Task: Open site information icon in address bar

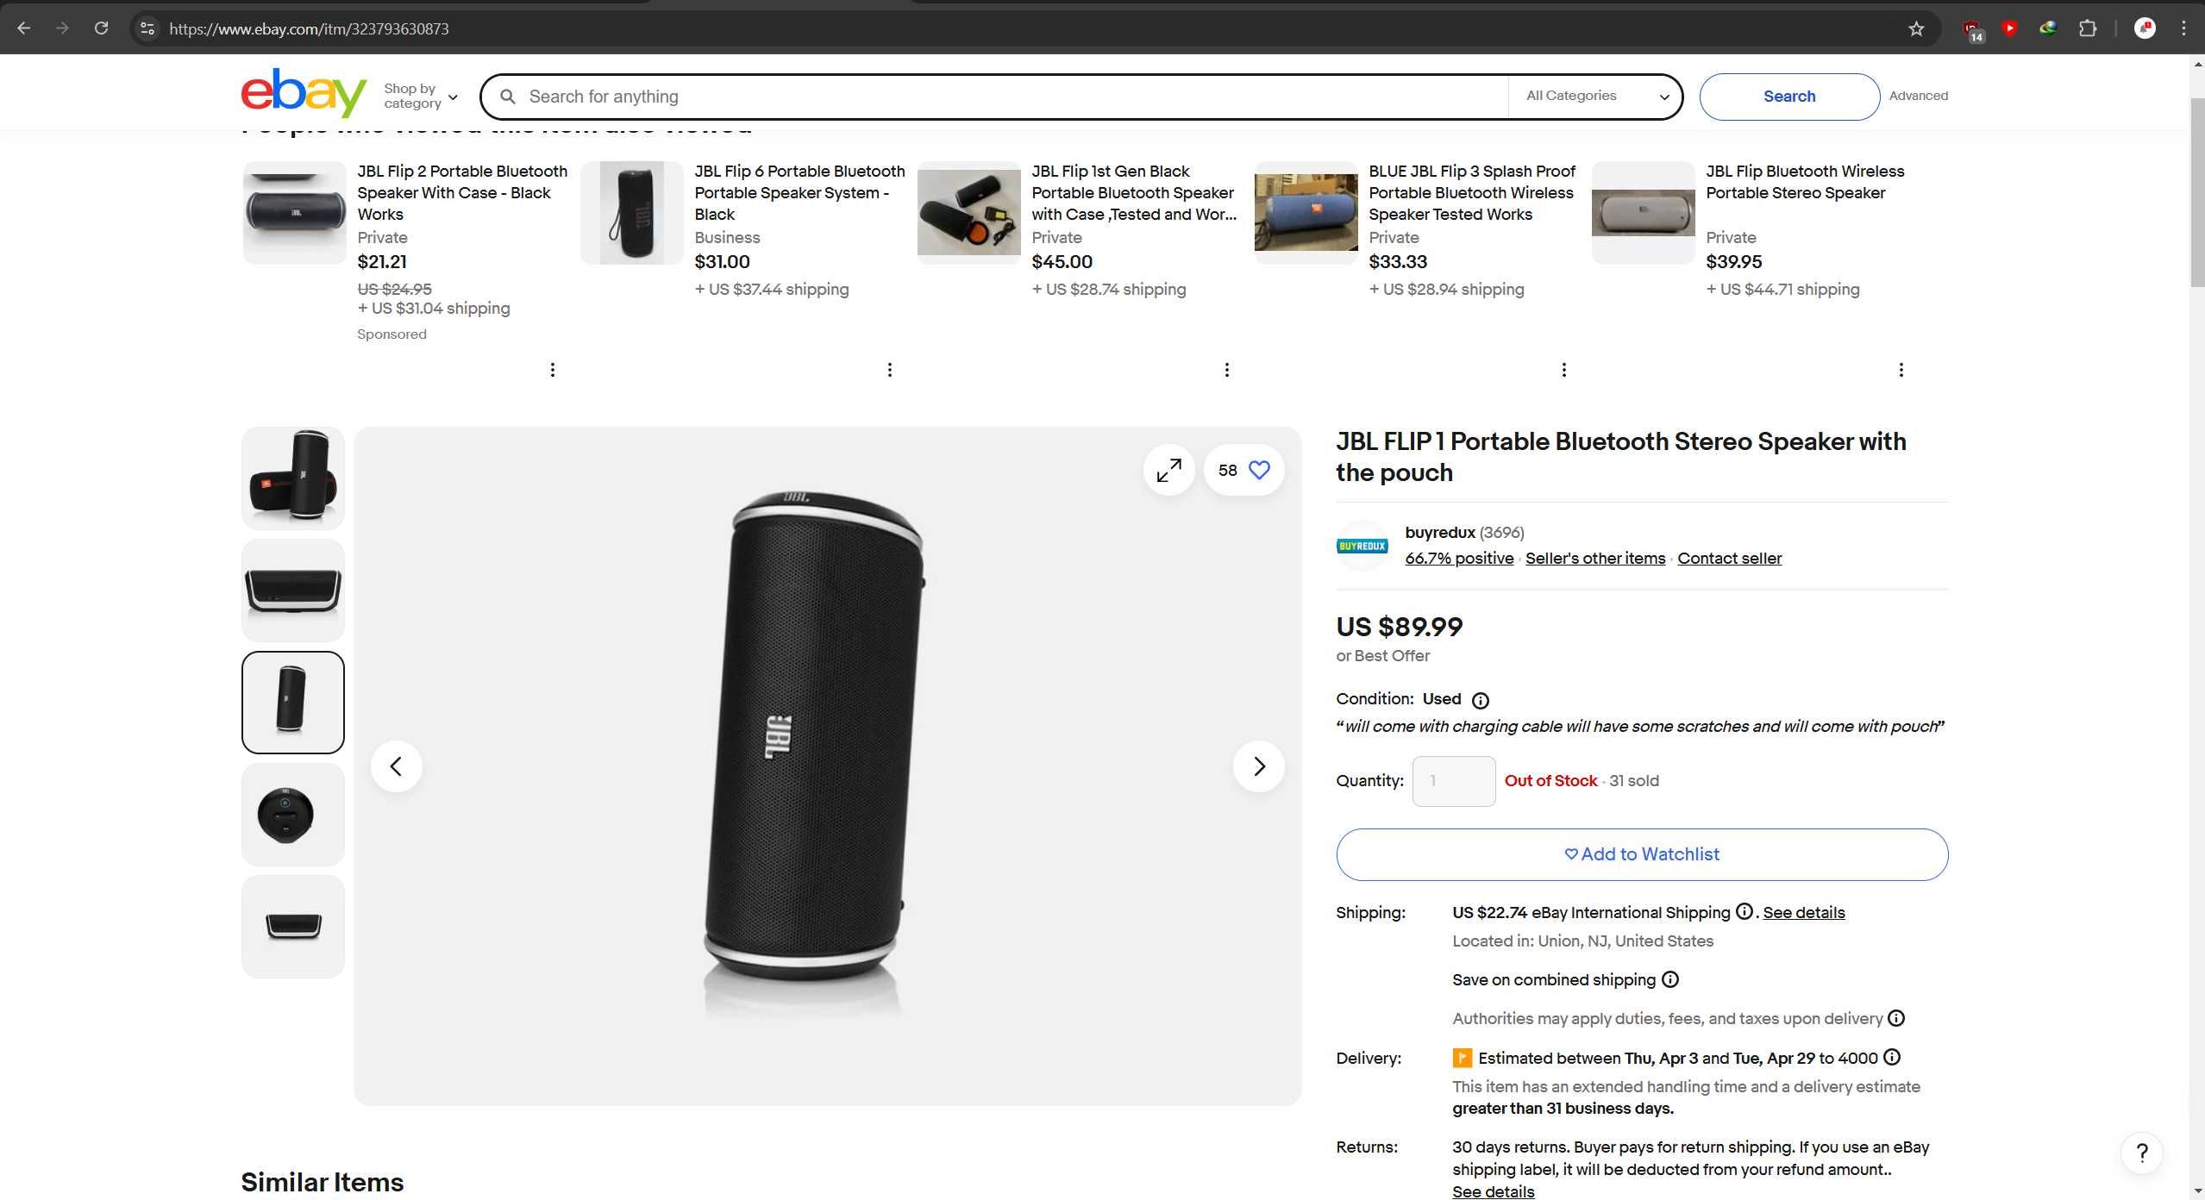Action: click(x=147, y=28)
